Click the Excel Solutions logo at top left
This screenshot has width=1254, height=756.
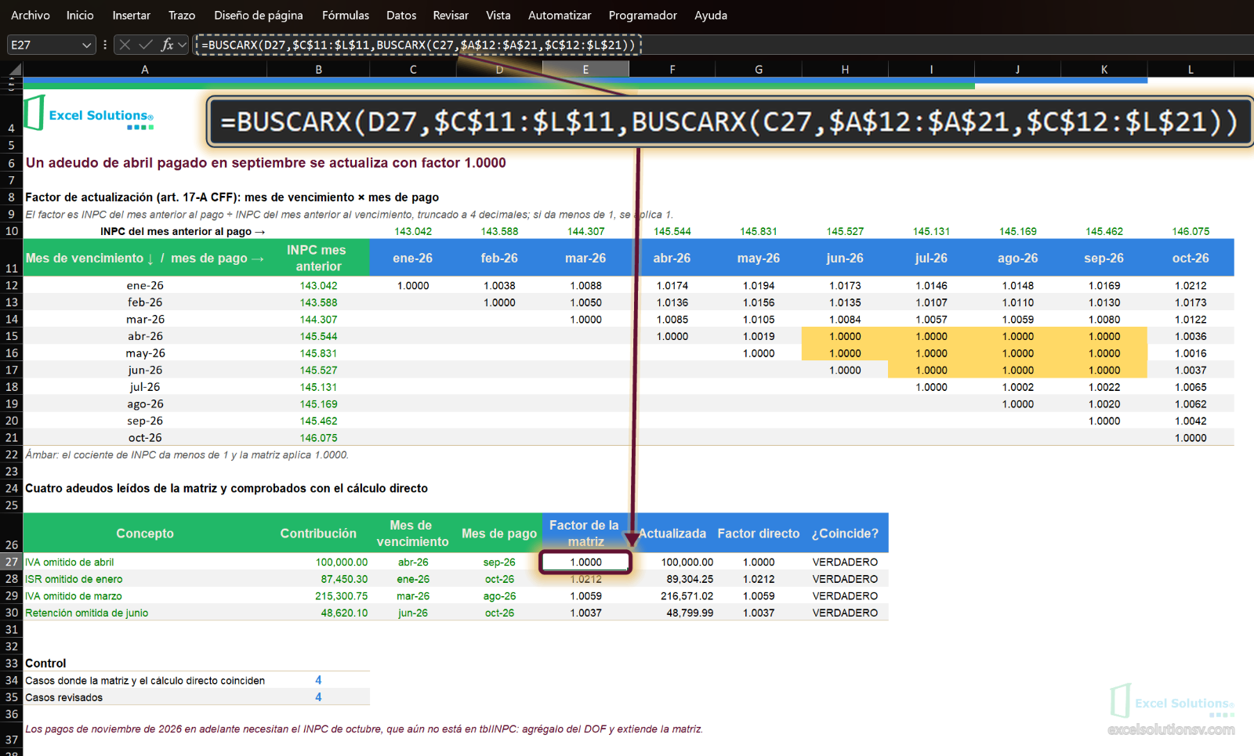pyautogui.click(x=89, y=114)
